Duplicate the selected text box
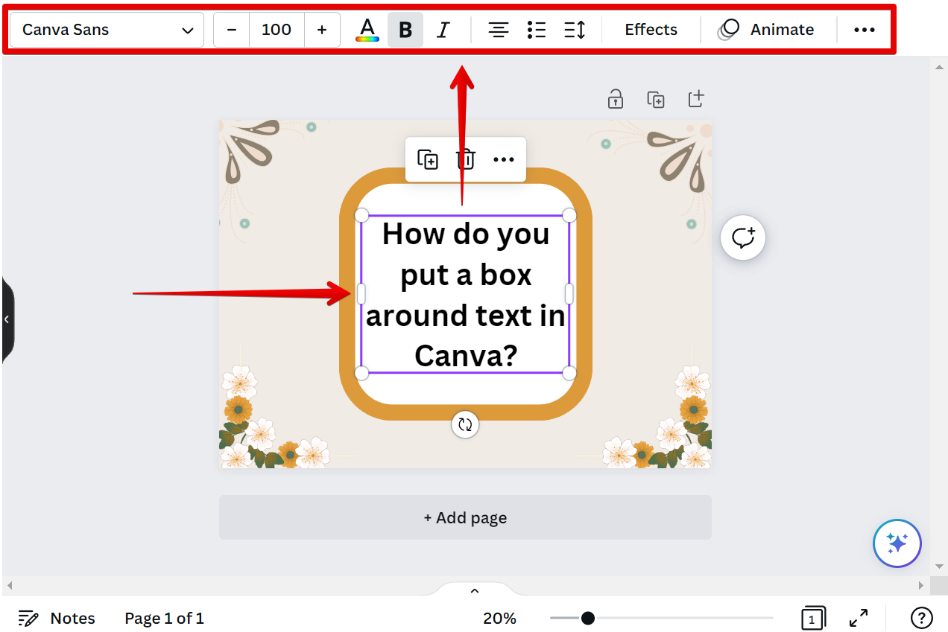The height and width of the screenshot is (632, 948). tap(429, 159)
